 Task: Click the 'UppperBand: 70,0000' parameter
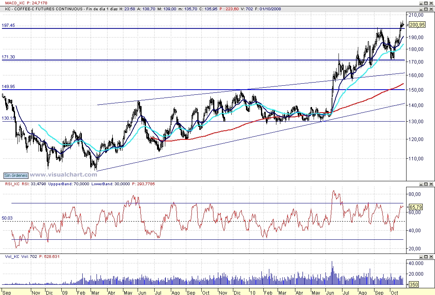click(x=69, y=184)
